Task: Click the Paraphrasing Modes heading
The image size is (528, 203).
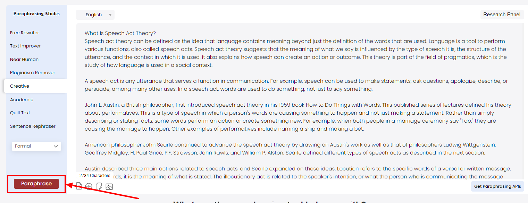Action: click(36, 14)
